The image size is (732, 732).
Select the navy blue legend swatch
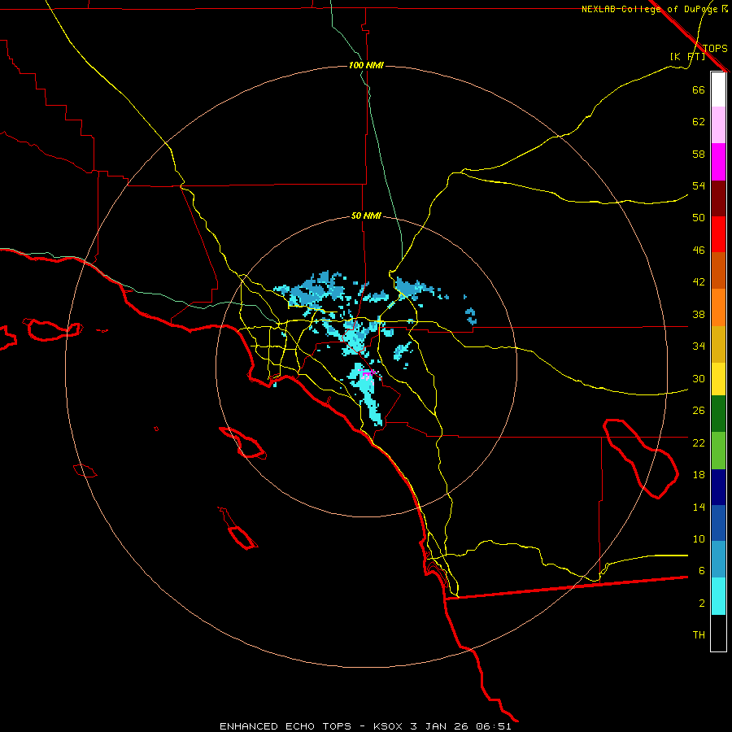point(718,487)
